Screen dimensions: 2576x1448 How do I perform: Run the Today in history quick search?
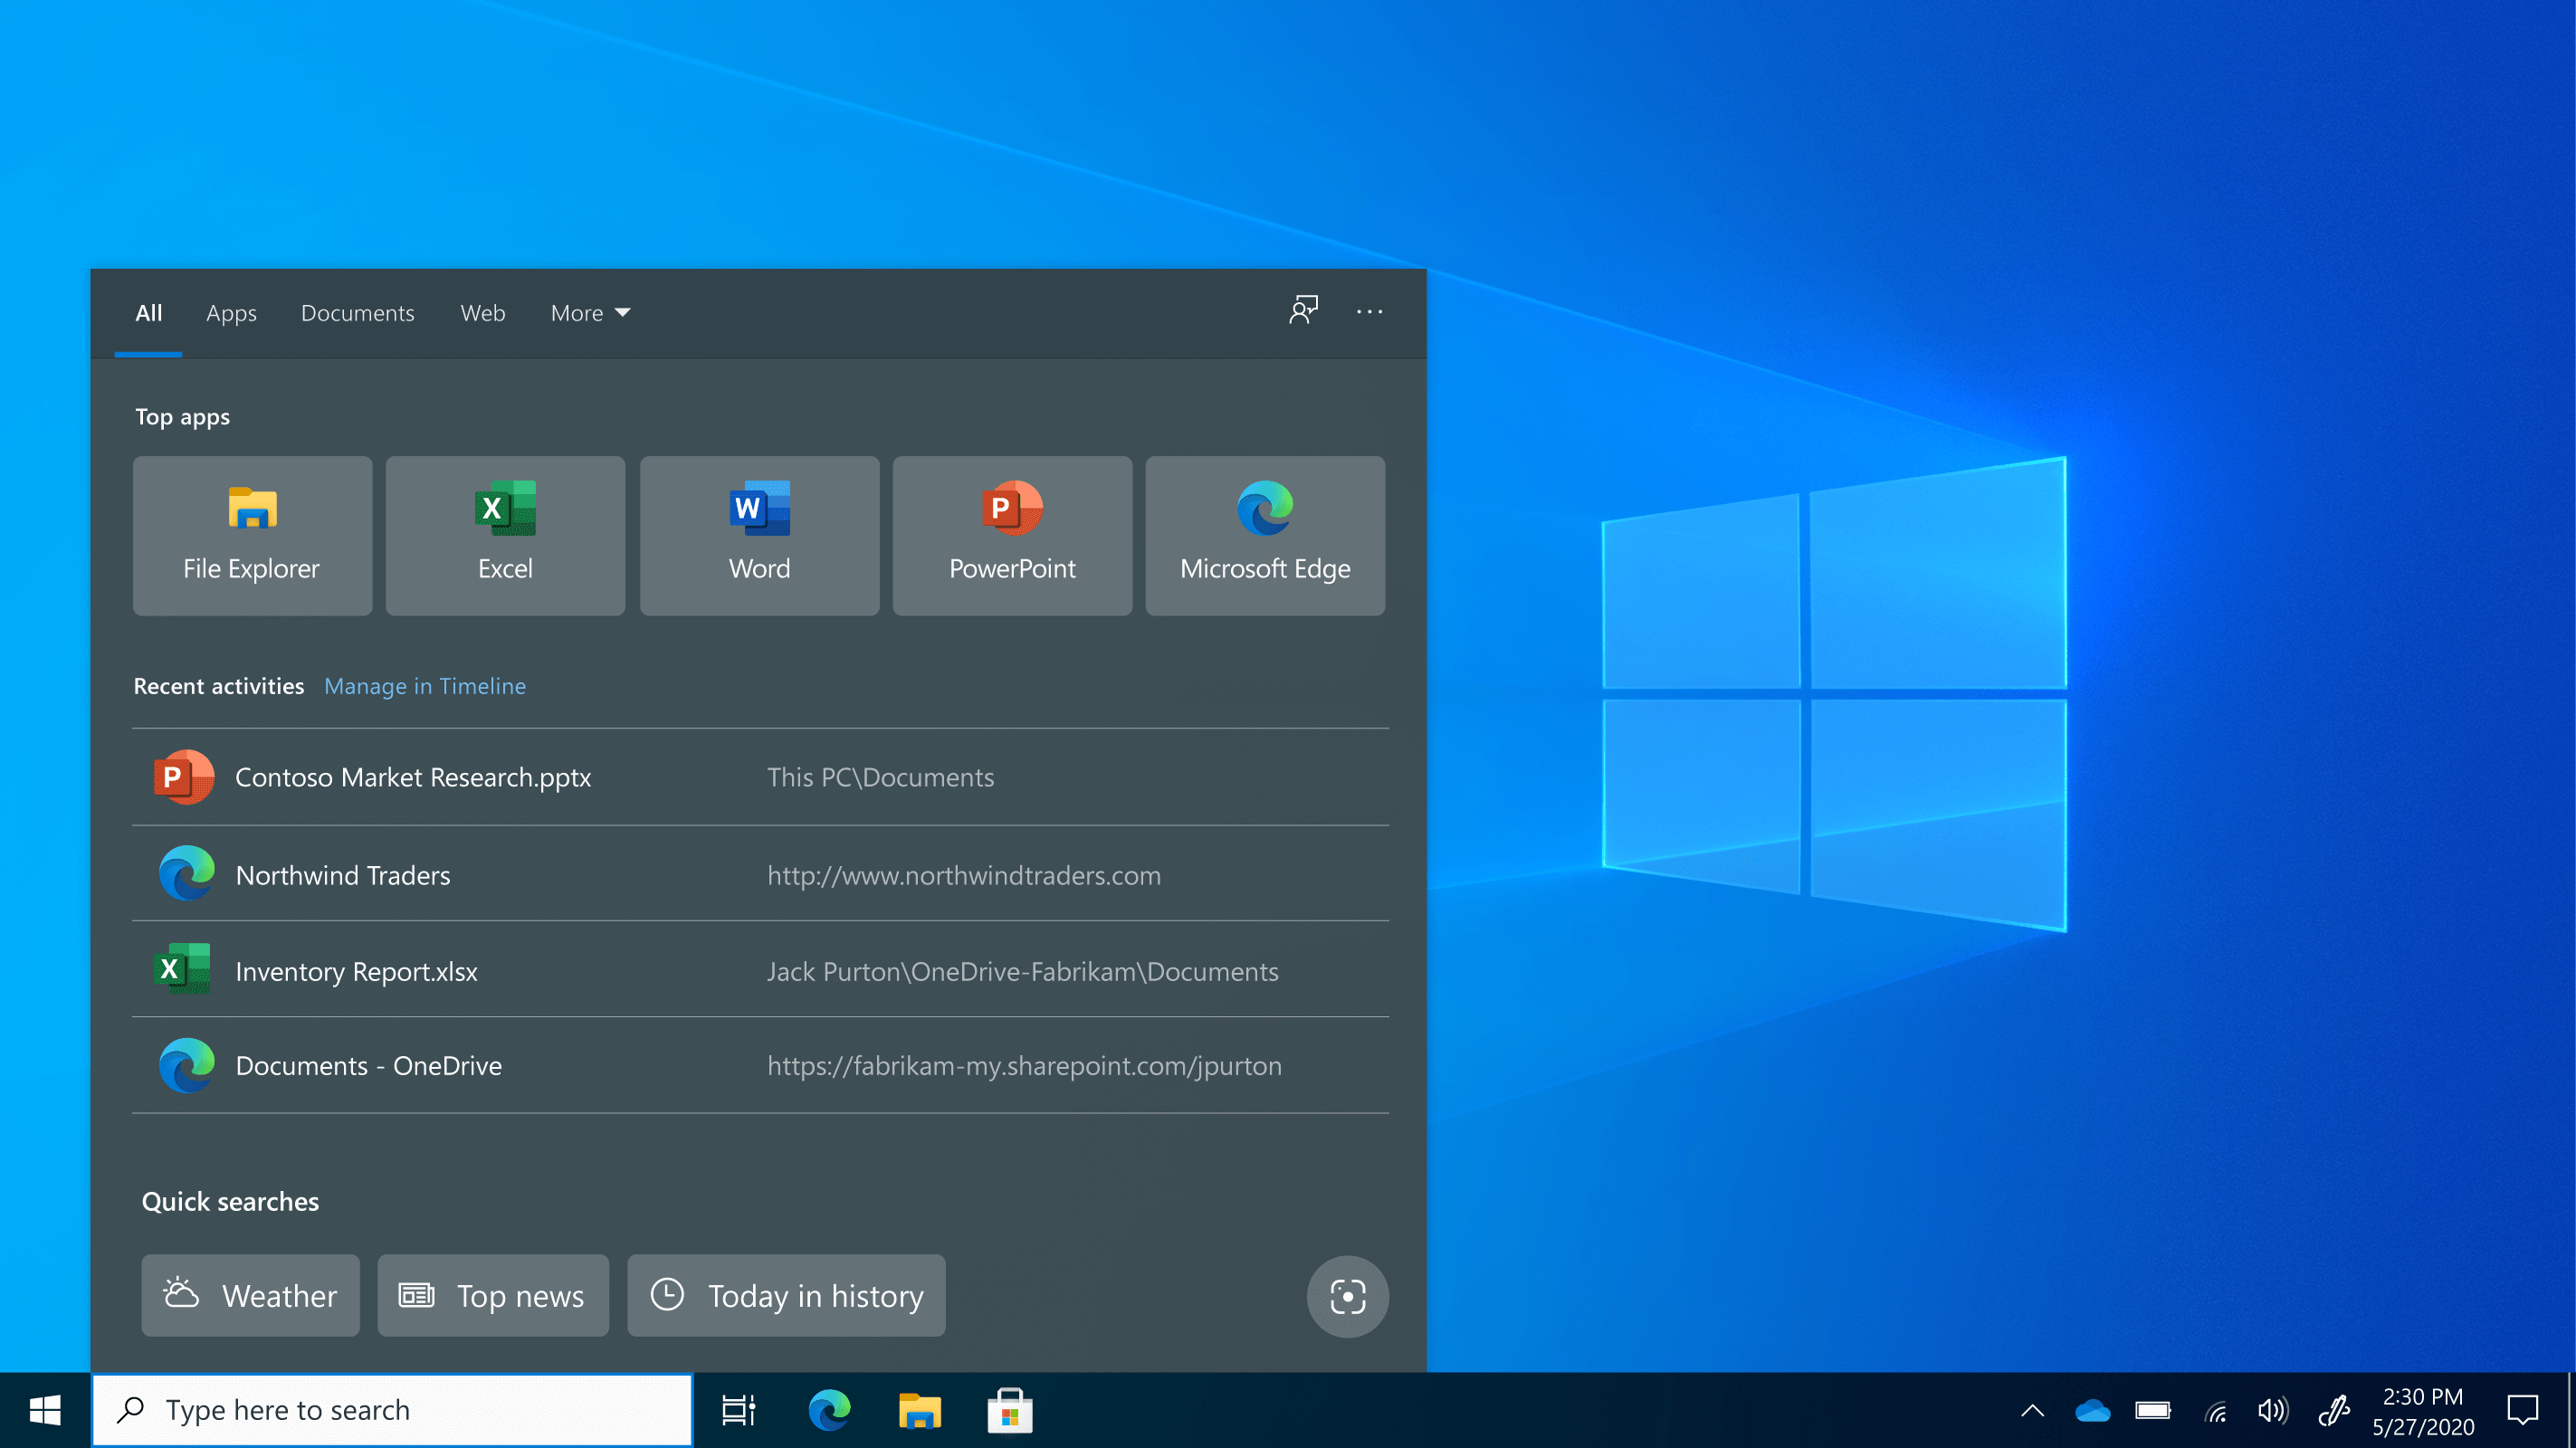[786, 1295]
